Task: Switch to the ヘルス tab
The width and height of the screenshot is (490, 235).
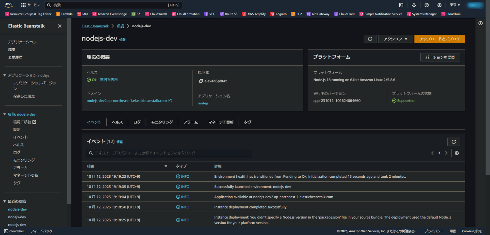Action: point(117,122)
